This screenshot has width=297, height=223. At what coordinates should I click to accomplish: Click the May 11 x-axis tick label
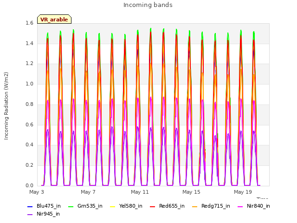point(140,192)
